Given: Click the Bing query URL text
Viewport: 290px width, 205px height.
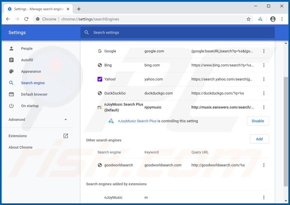Looking at the screenshot, I should pyautogui.click(x=222, y=65).
